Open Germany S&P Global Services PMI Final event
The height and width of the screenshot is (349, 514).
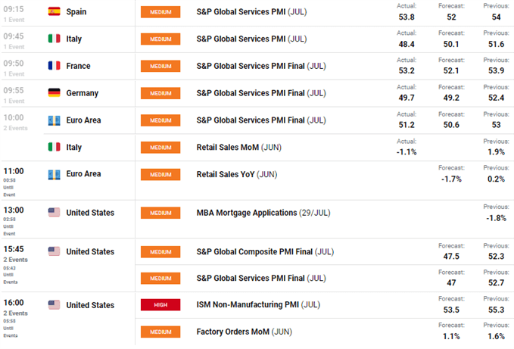tap(261, 93)
